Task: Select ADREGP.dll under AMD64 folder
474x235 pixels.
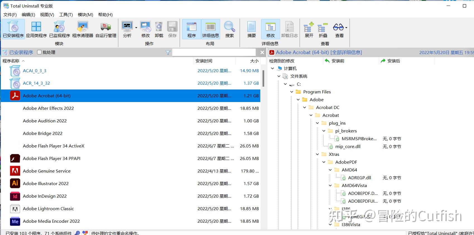Action: (x=360, y=178)
